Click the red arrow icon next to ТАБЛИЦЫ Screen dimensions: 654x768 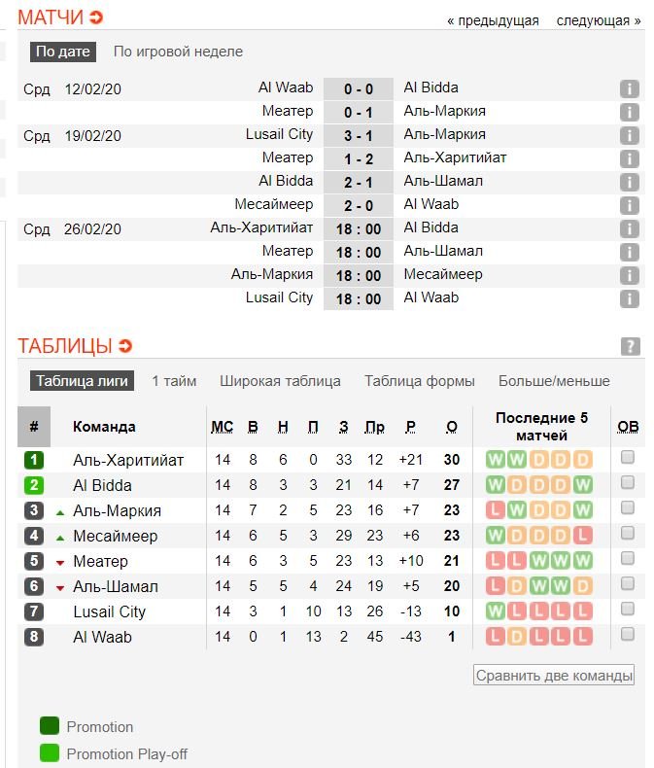[x=125, y=346]
